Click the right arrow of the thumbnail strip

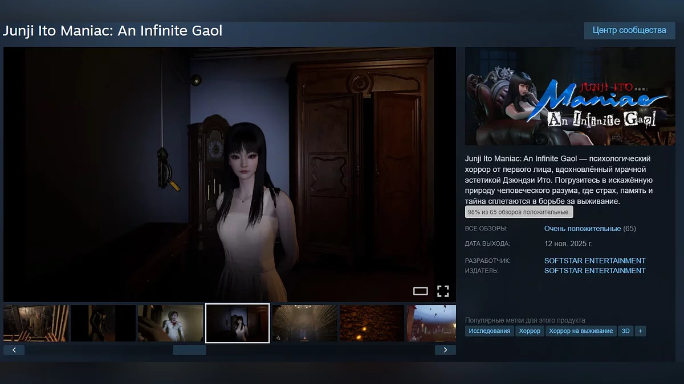(x=445, y=350)
